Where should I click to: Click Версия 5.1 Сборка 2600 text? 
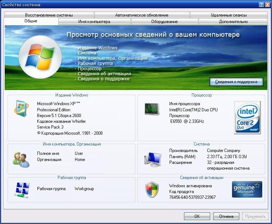[x=59, y=116]
